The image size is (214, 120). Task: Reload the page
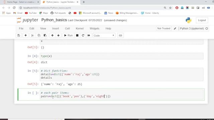[14, 8]
